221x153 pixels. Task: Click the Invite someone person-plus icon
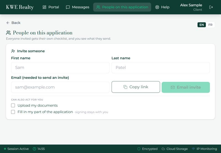click(13, 51)
